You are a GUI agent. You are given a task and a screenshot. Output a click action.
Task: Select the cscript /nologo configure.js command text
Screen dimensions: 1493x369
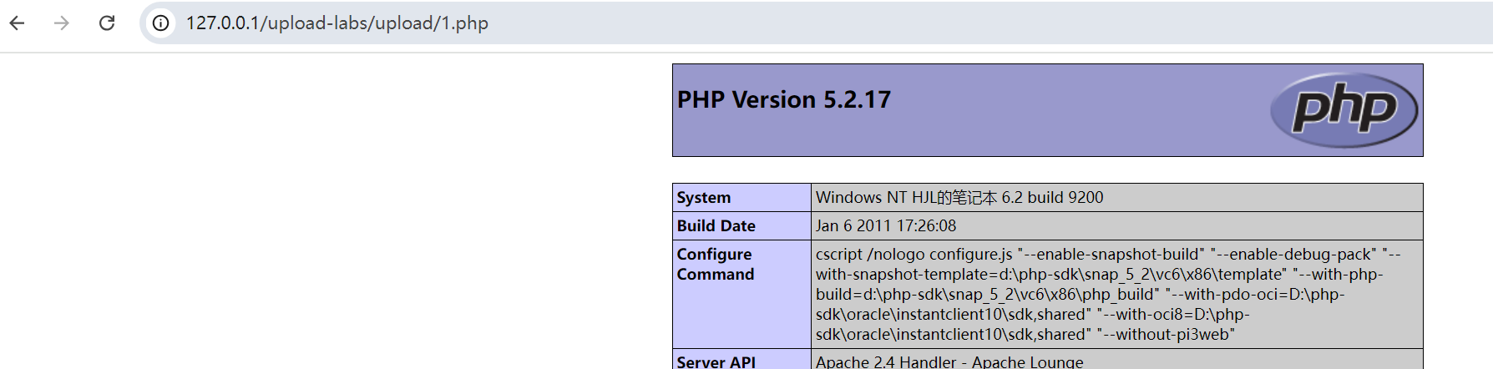1108,295
